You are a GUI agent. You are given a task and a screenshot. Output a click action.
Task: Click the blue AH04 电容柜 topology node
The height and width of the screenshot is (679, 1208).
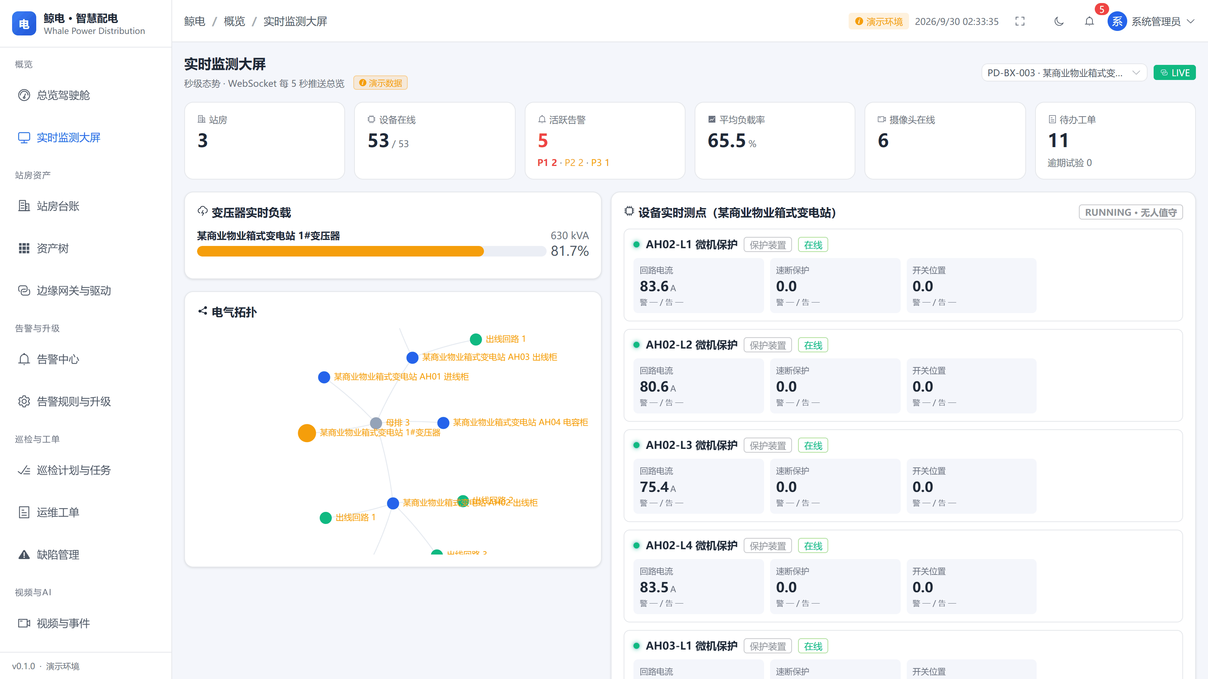[443, 422]
